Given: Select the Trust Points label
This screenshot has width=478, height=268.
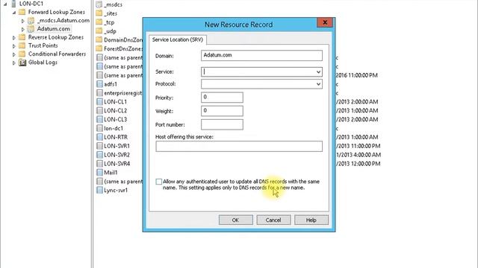Looking at the screenshot, I should 43,45.
